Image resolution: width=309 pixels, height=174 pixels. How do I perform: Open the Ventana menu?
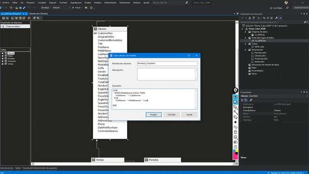(137, 2)
